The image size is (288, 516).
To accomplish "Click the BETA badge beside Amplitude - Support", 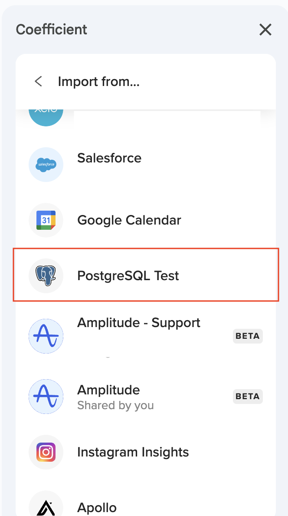I will tap(248, 336).
